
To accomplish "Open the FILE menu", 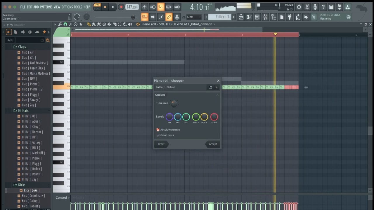I will (x=23, y=7).
